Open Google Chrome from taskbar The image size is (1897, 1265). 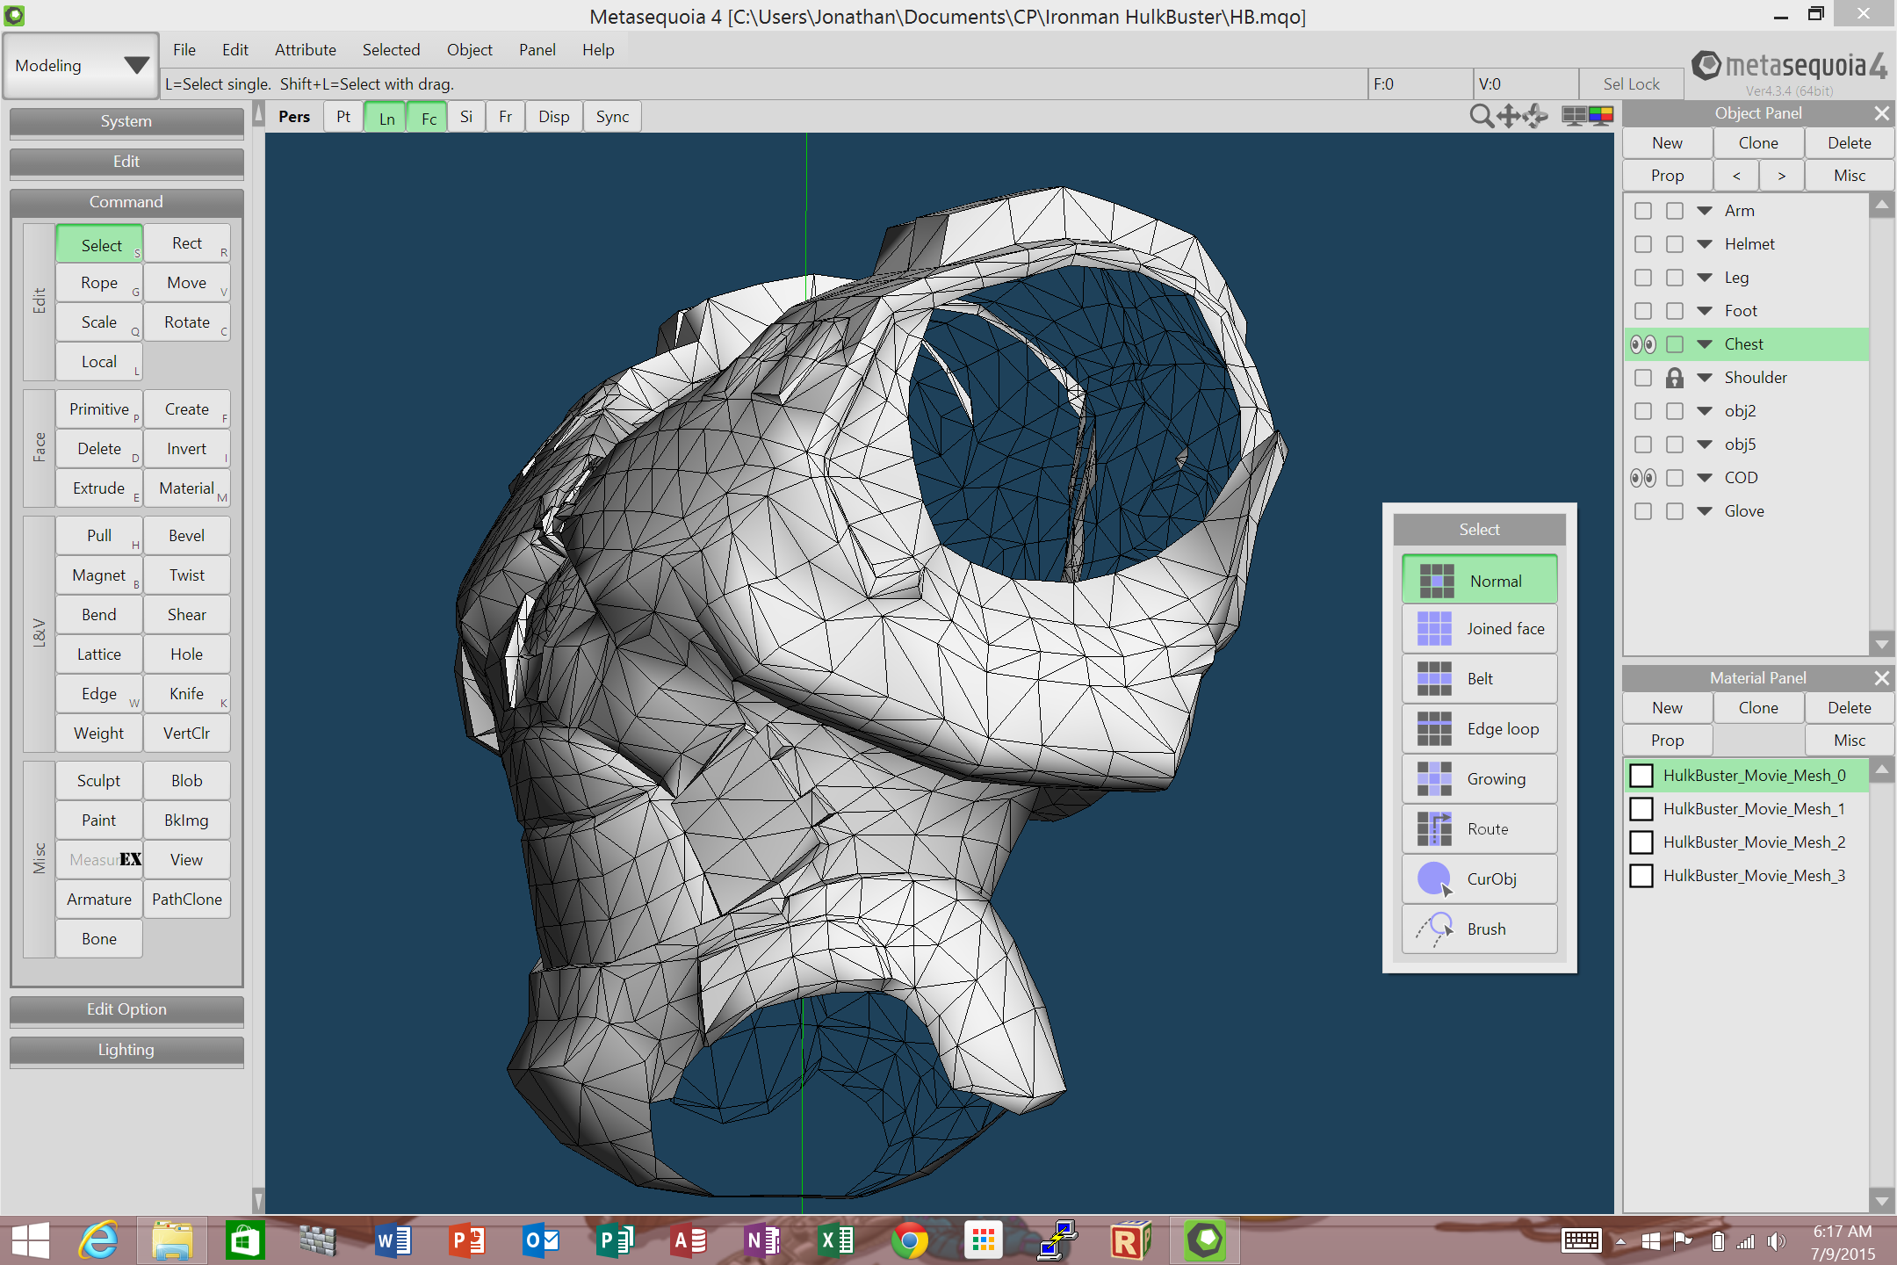tap(909, 1240)
